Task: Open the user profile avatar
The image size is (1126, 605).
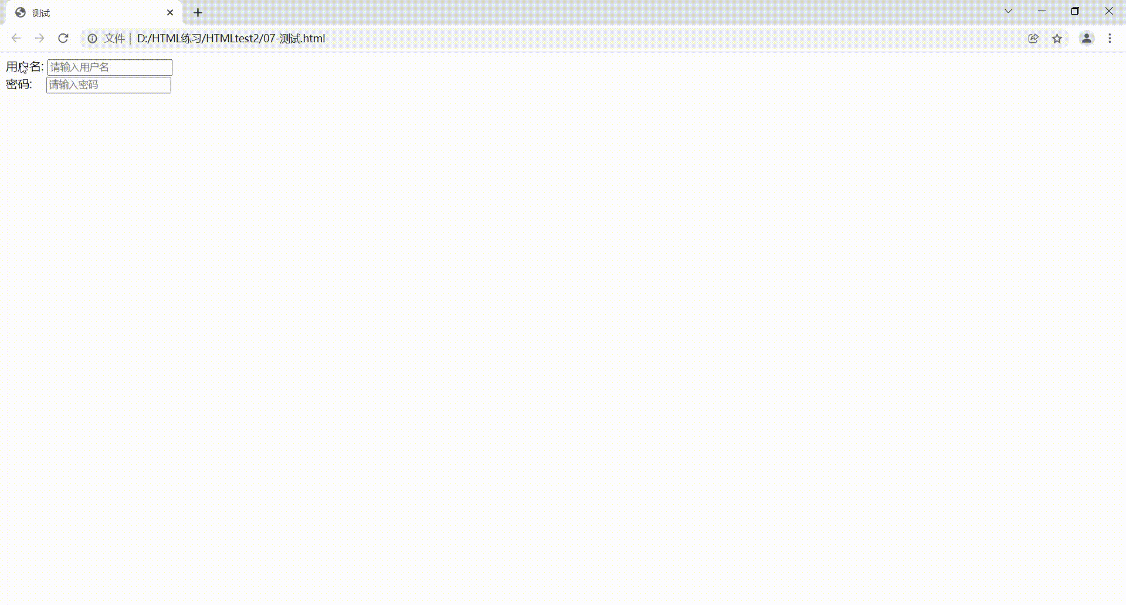Action: click(x=1087, y=38)
